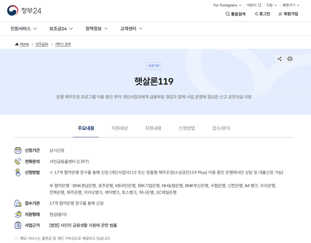Click the print icon on the banner
311x243 pixels.
click(290, 59)
